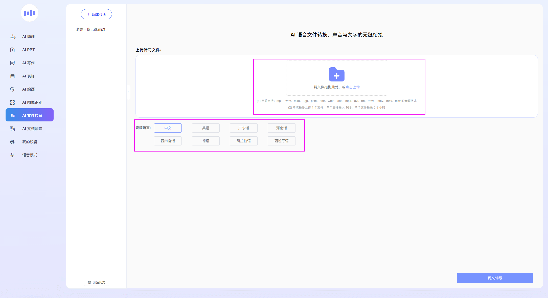Open history item 赵雷 - 我记得.mp3

click(91, 29)
